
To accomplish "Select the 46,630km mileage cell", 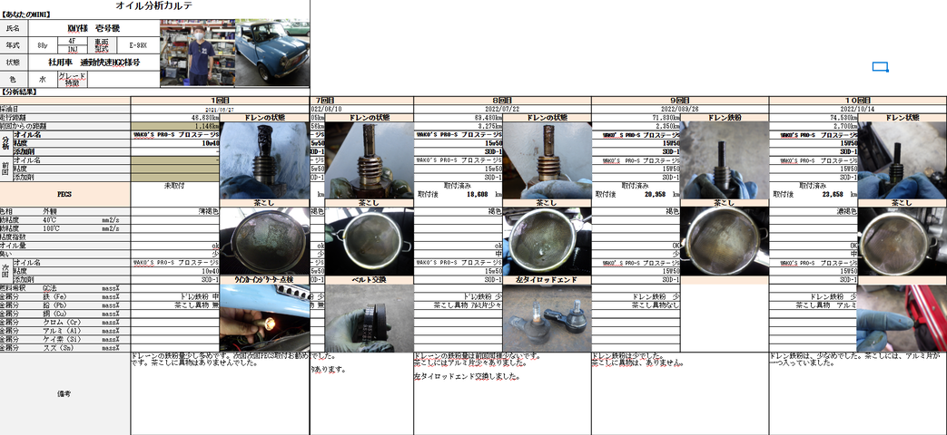I will tap(175, 118).
